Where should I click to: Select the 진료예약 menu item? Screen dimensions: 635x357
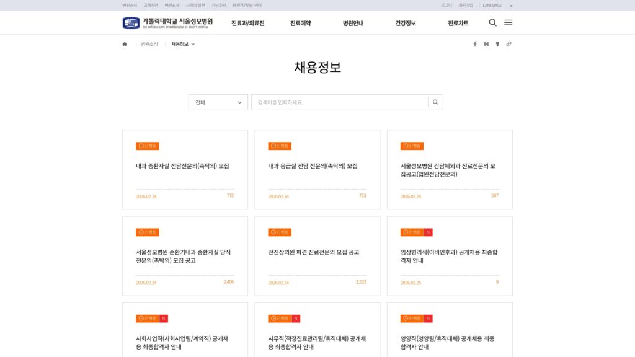pos(301,22)
